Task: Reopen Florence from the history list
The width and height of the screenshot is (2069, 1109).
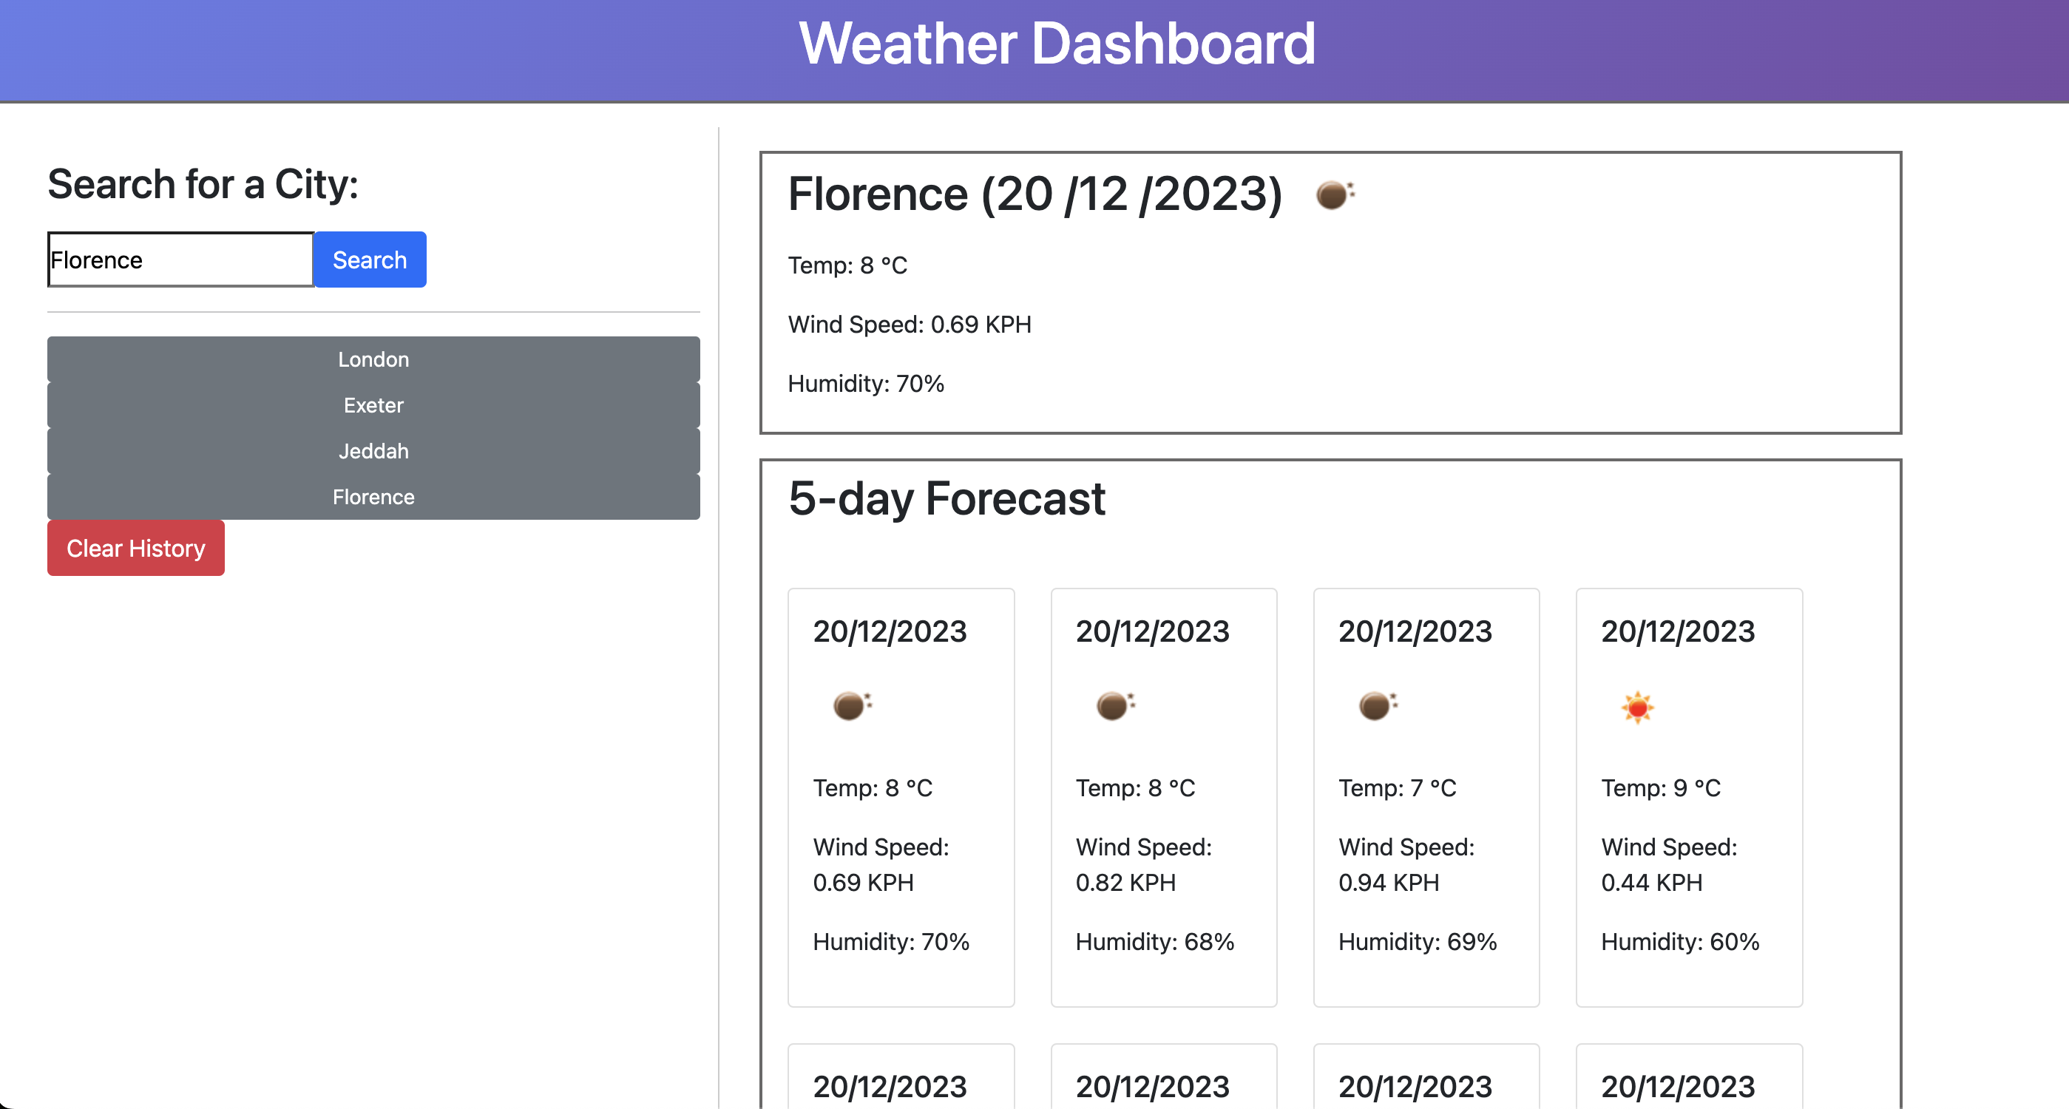Action: pos(373,496)
